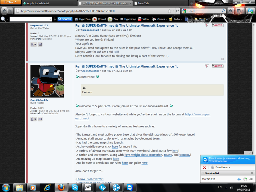Click Crack3rJack3r's avatar image

[x=47, y=81]
